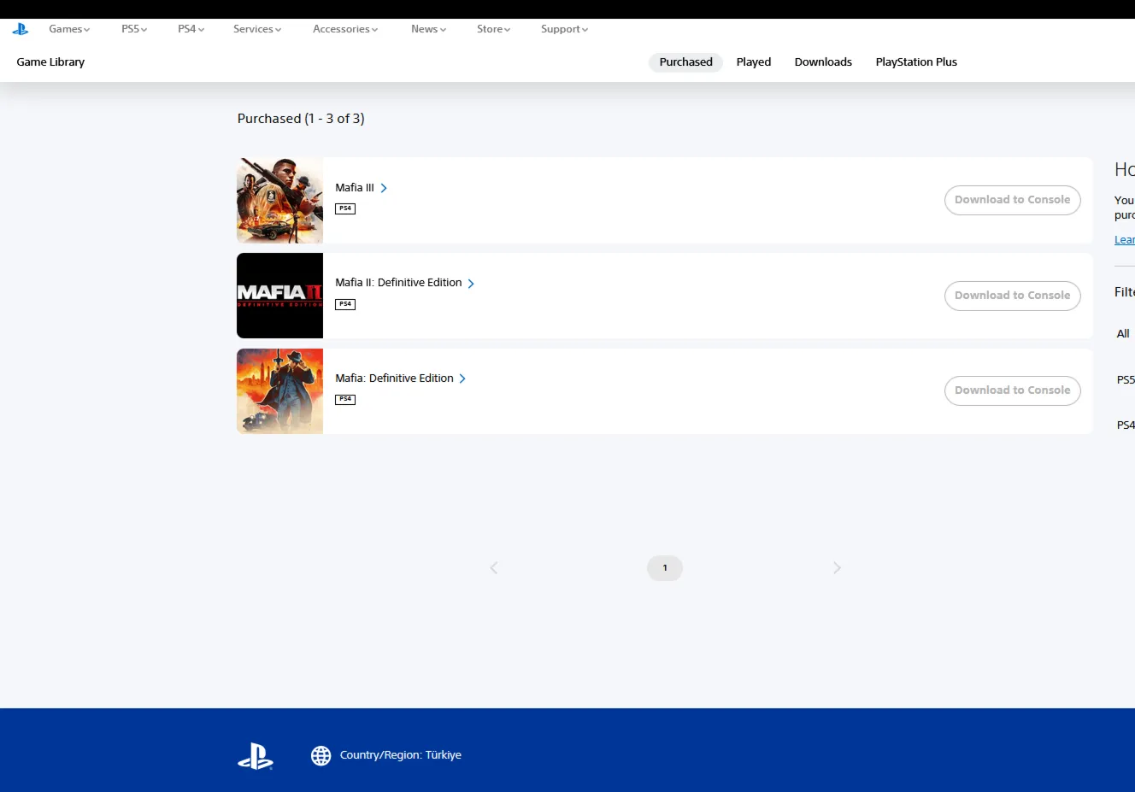Go to next page using right arrow

[837, 568]
